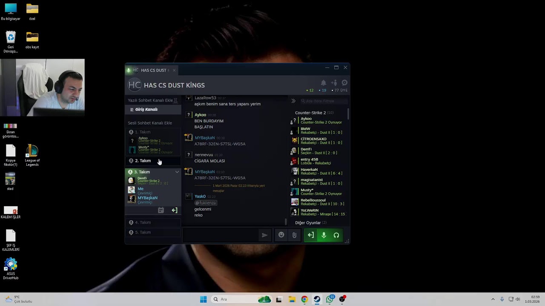Open the @fukiienza mention in chat
545x306 pixels.
pyautogui.click(x=206, y=203)
